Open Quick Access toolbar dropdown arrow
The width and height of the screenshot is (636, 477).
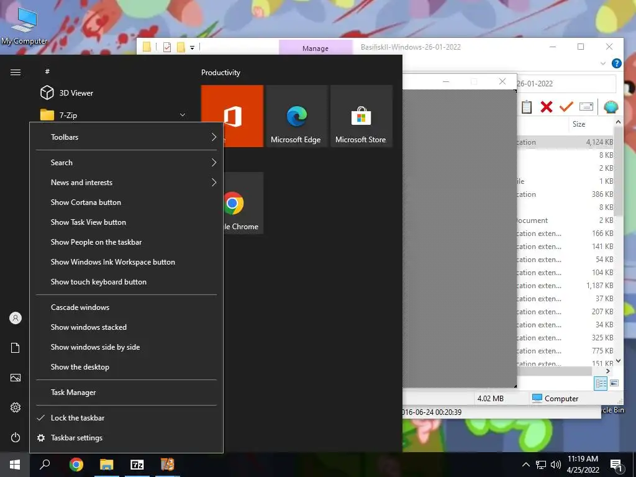point(193,47)
